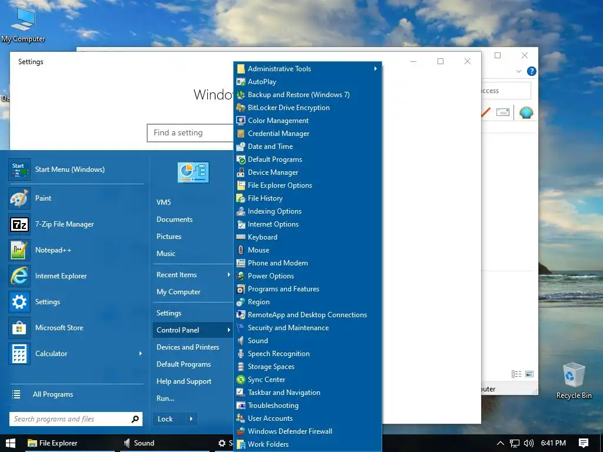
Task: Click the Lock button
Action: (x=169, y=419)
